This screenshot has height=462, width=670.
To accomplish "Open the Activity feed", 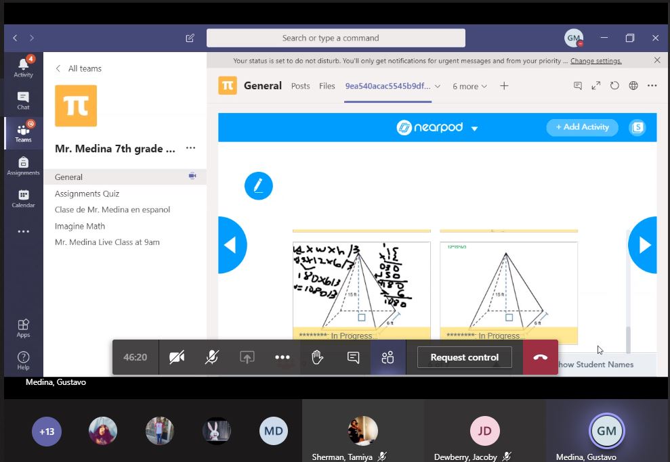I will click(23, 67).
